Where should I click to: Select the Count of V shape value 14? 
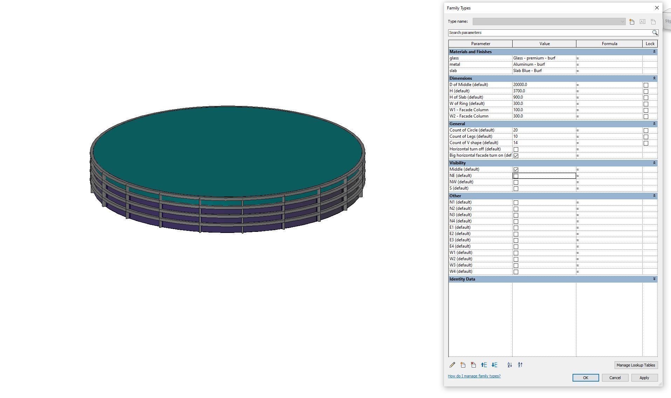pos(544,143)
